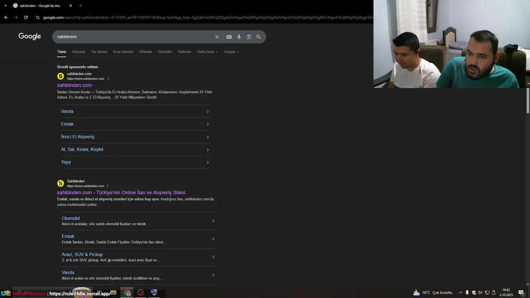Image resolution: width=530 pixels, height=298 pixels.
Task: Switch to the Tümü results tab
Action: pyautogui.click(x=62, y=52)
